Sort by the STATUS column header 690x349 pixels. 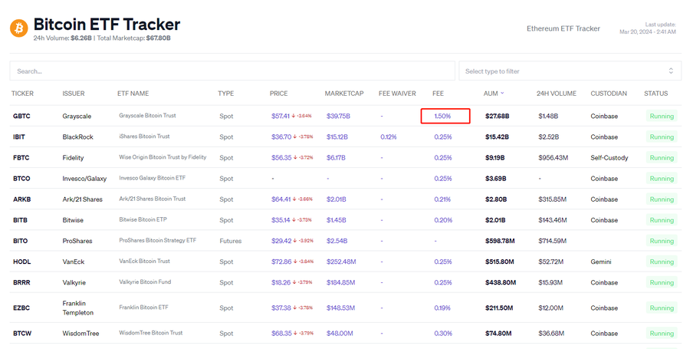point(655,94)
